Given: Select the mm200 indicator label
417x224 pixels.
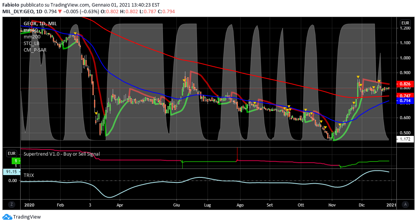Looking at the screenshot, I should pos(32,36).
